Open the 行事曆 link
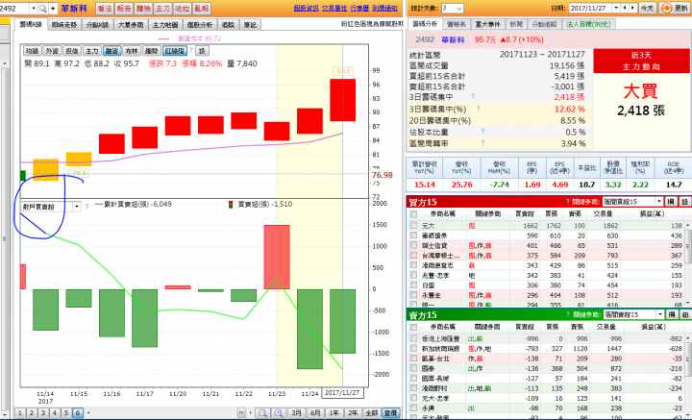Image resolution: width=692 pixels, height=420 pixels. [359, 9]
